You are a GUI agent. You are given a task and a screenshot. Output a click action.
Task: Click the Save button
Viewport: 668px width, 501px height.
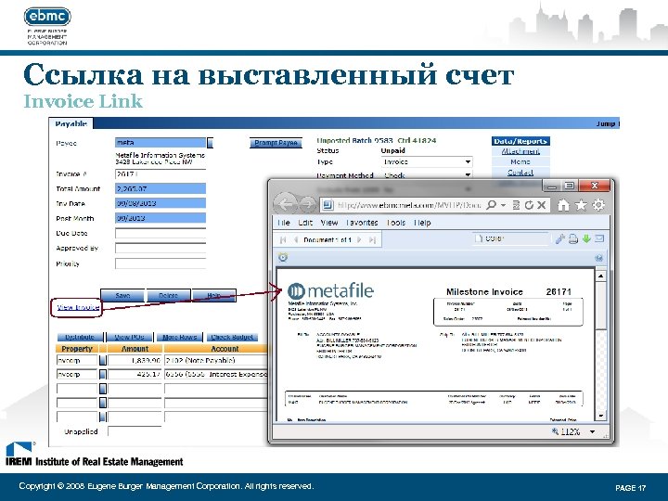tap(122, 295)
